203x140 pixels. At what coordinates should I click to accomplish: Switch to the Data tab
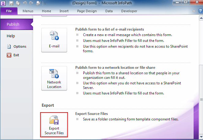(x=109, y=11)
